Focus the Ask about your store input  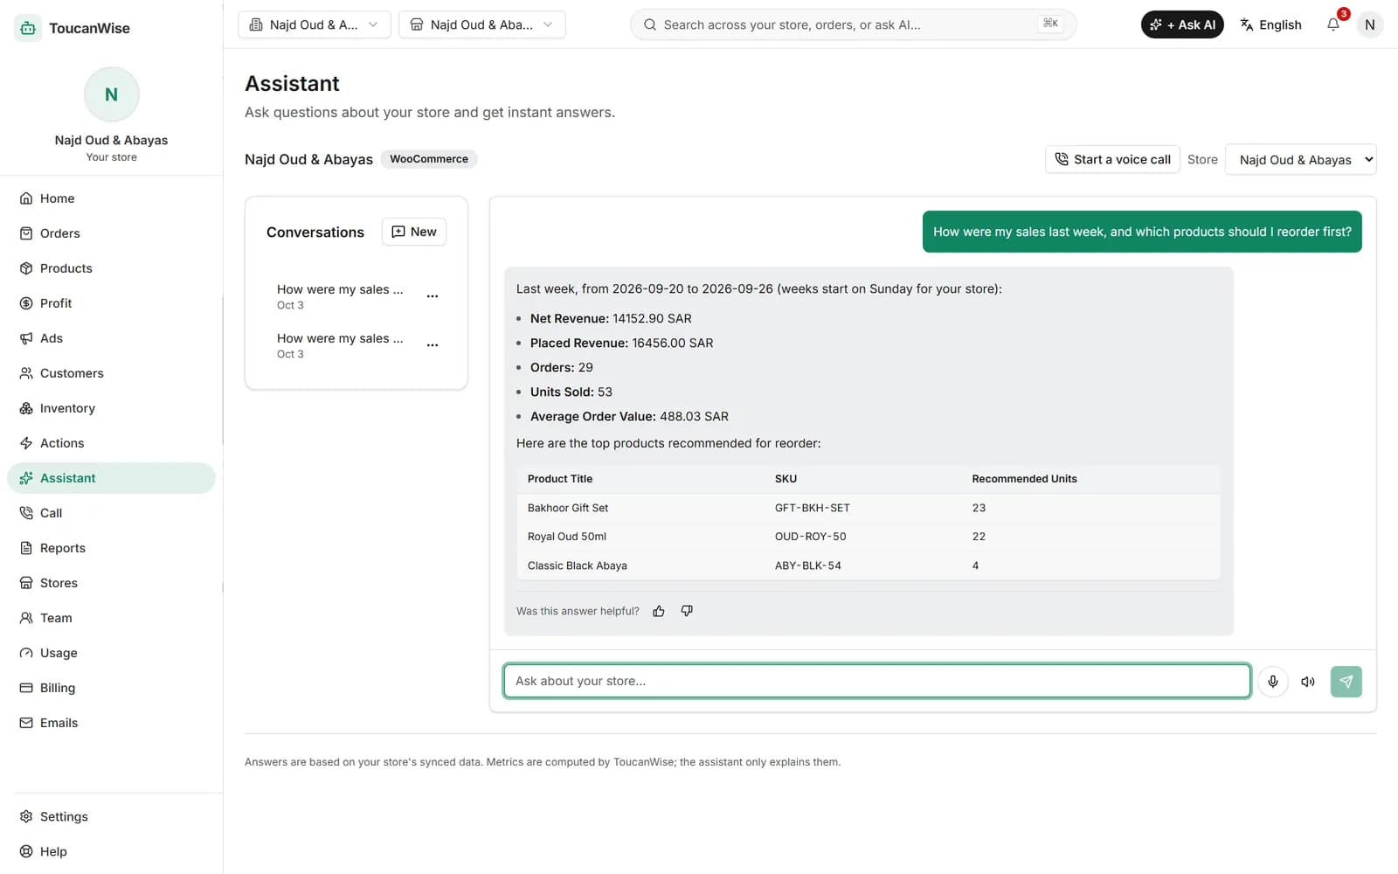click(876, 681)
